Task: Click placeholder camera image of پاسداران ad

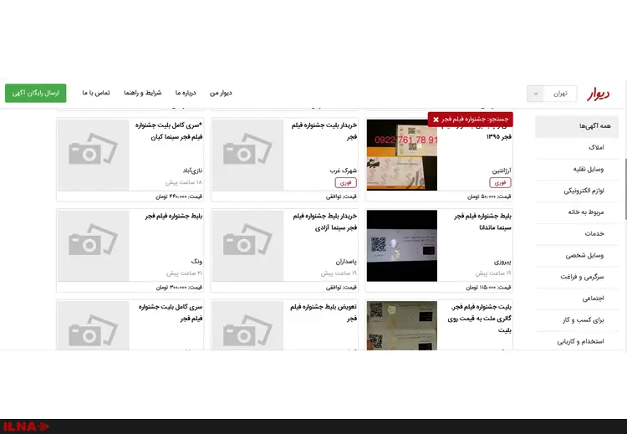Action: (248, 246)
